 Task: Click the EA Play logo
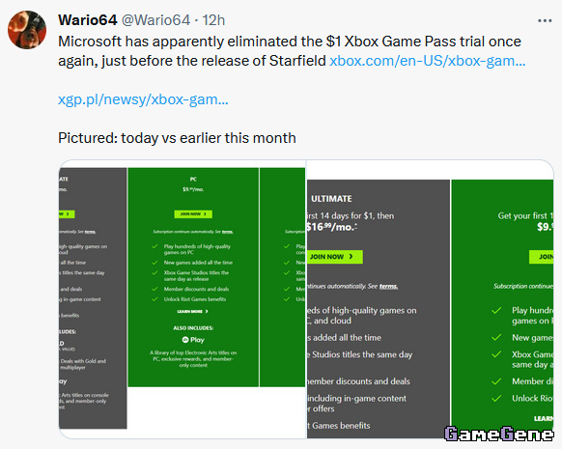click(193, 340)
